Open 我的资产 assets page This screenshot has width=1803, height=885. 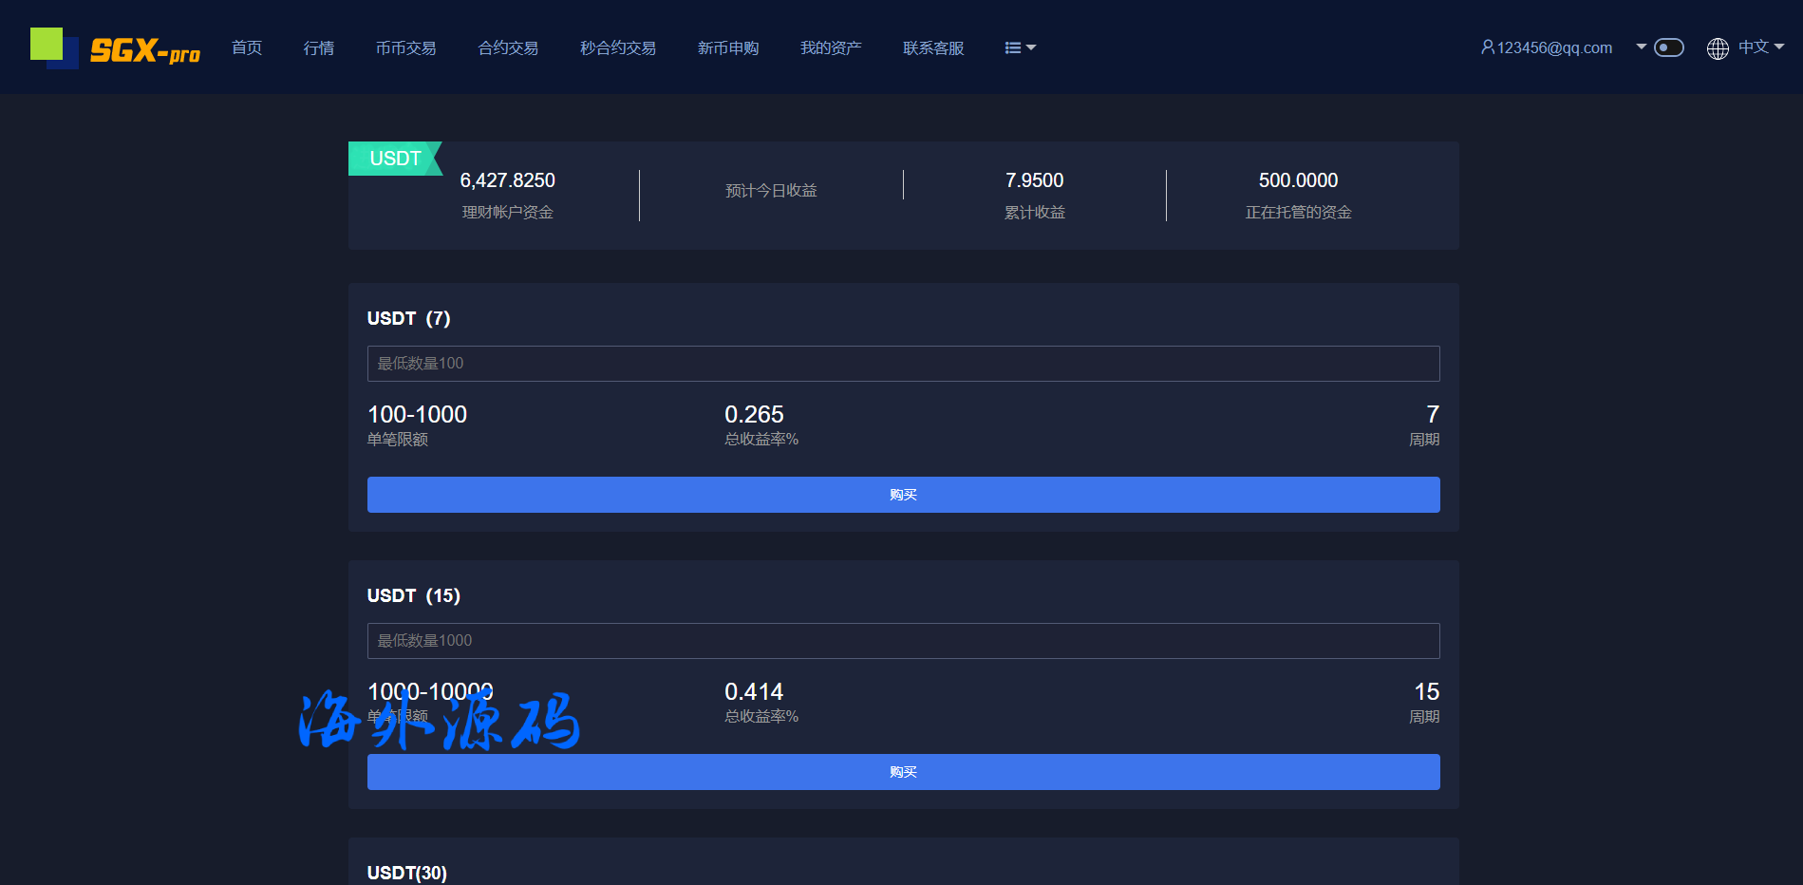831,48
